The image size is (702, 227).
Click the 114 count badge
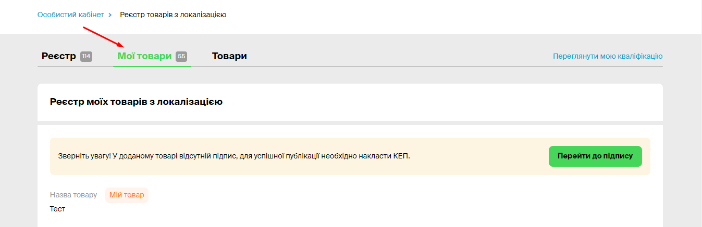point(86,57)
